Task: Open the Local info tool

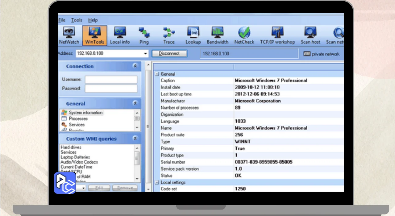Action: click(120, 35)
